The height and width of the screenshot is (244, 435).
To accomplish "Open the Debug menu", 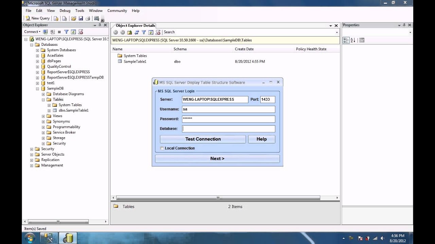I will coord(65,11).
